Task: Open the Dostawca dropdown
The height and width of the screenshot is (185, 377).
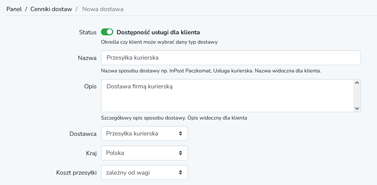Action: pyautogui.click(x=144, y=133)
